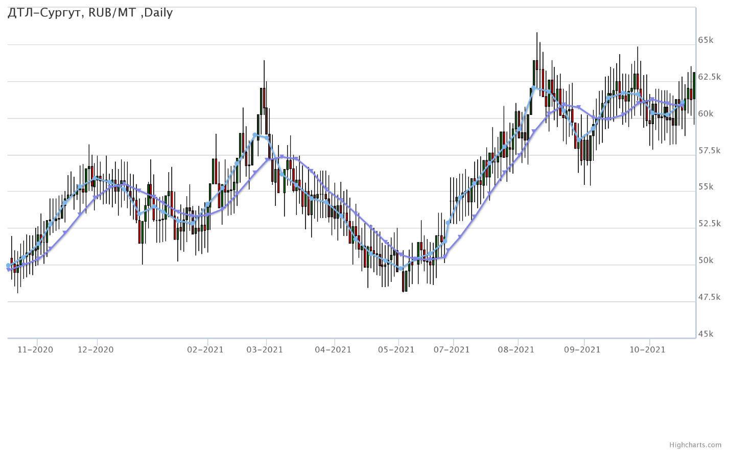Click the 65k y-axis price label

click(x=706, y=40)
